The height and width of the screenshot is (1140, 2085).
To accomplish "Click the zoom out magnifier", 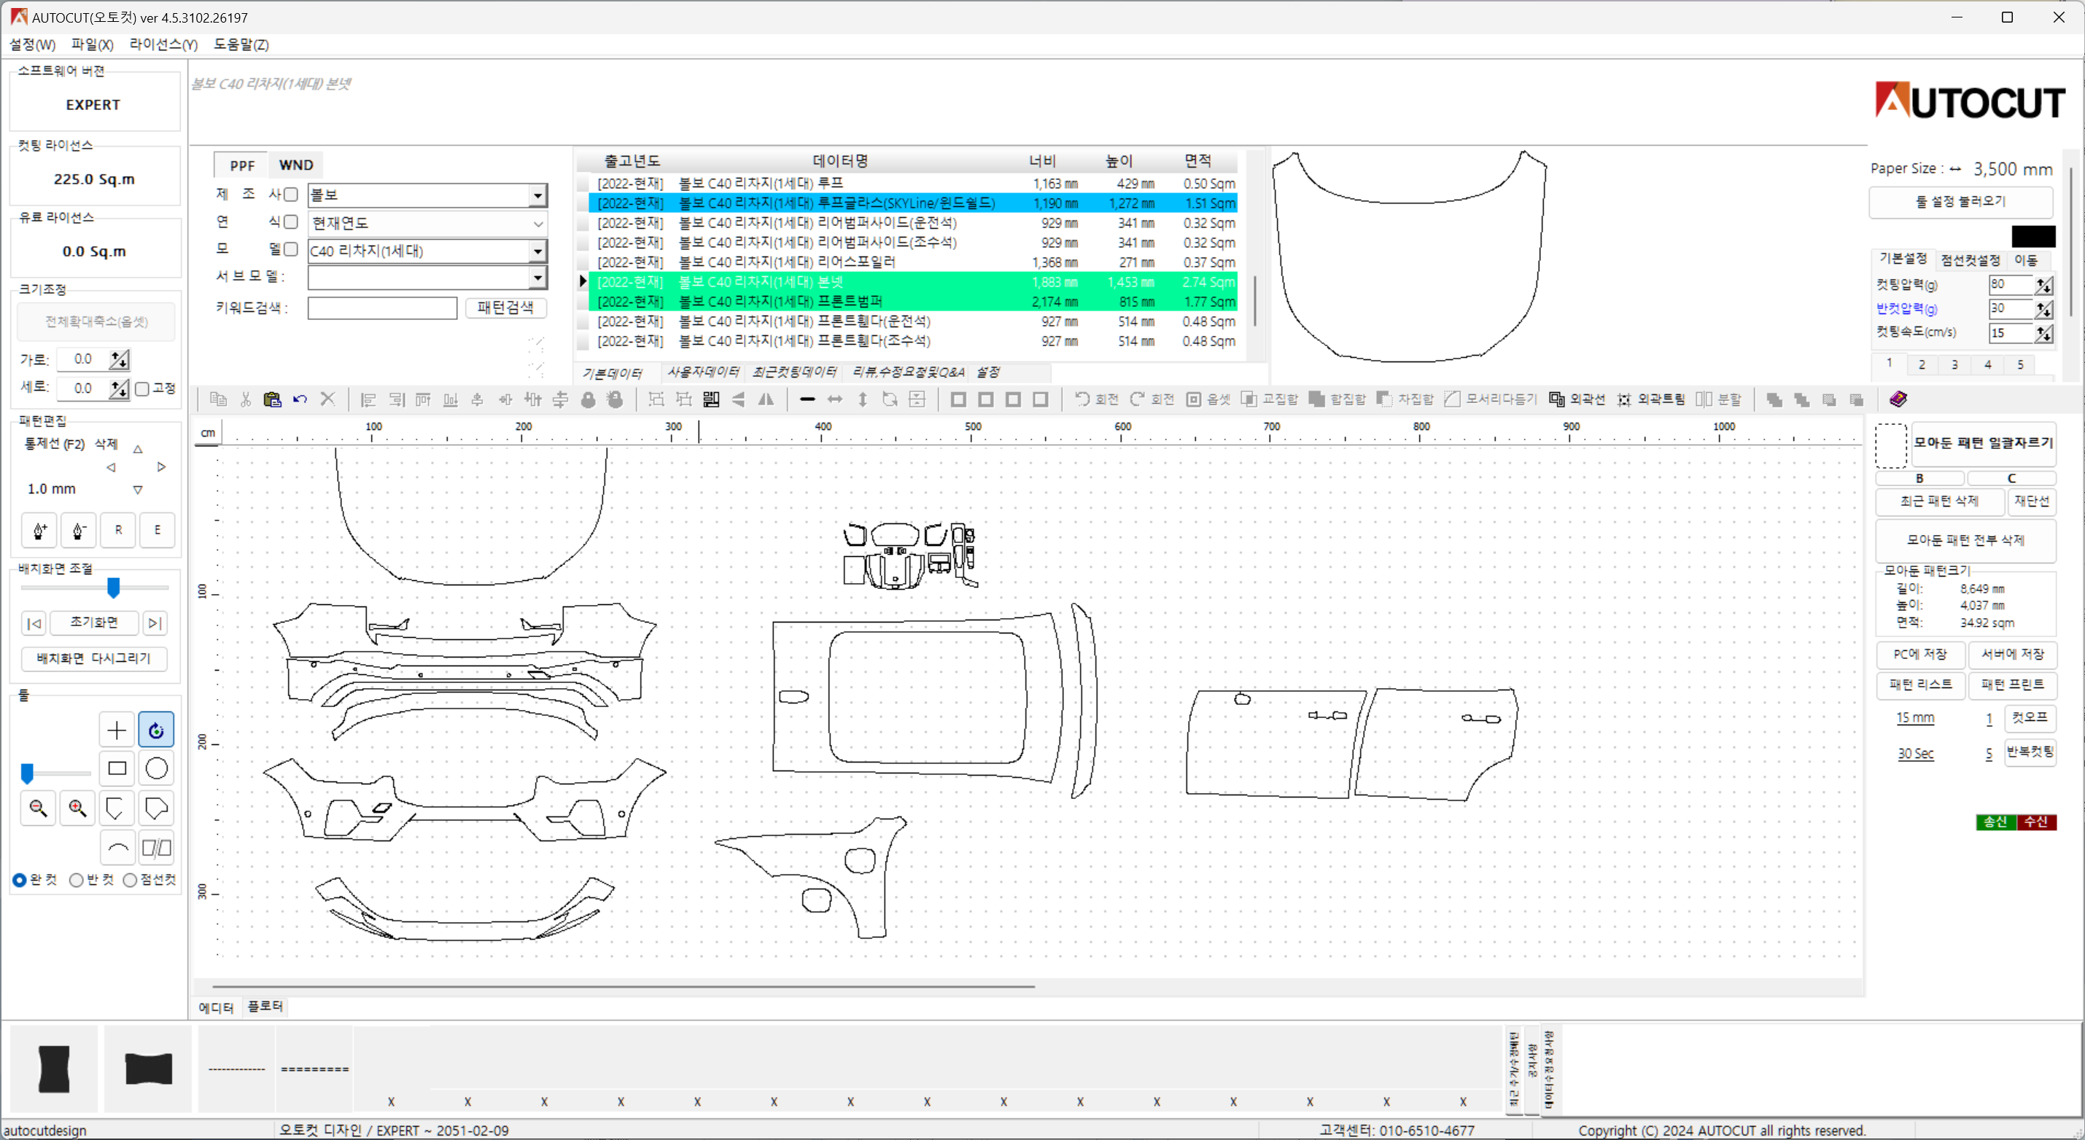I will click(38, 808).
